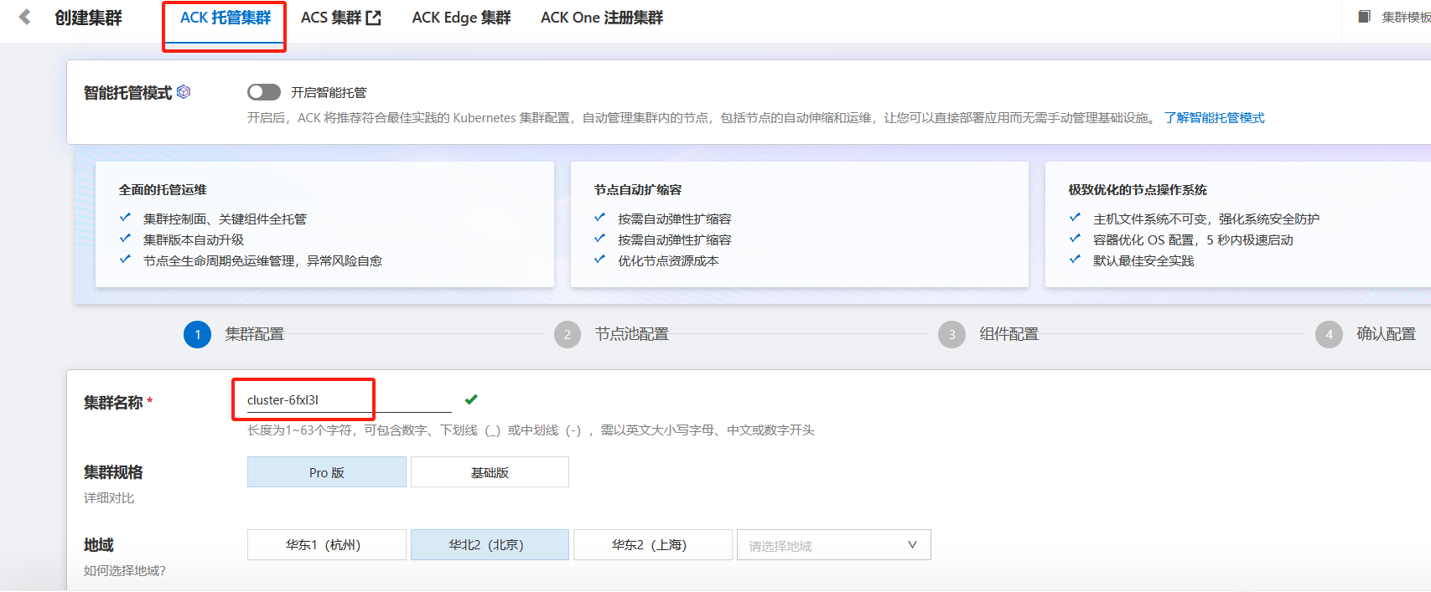Open the 了解智能托管模式 link
Viewport: 1431px width, 592px height.
pyautogui.click(x=1214, y=118)
